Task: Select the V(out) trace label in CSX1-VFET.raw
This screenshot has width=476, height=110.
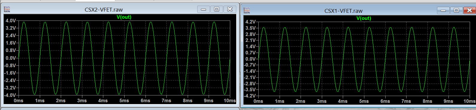Action: pyautogui.click(x=364, y=18)
